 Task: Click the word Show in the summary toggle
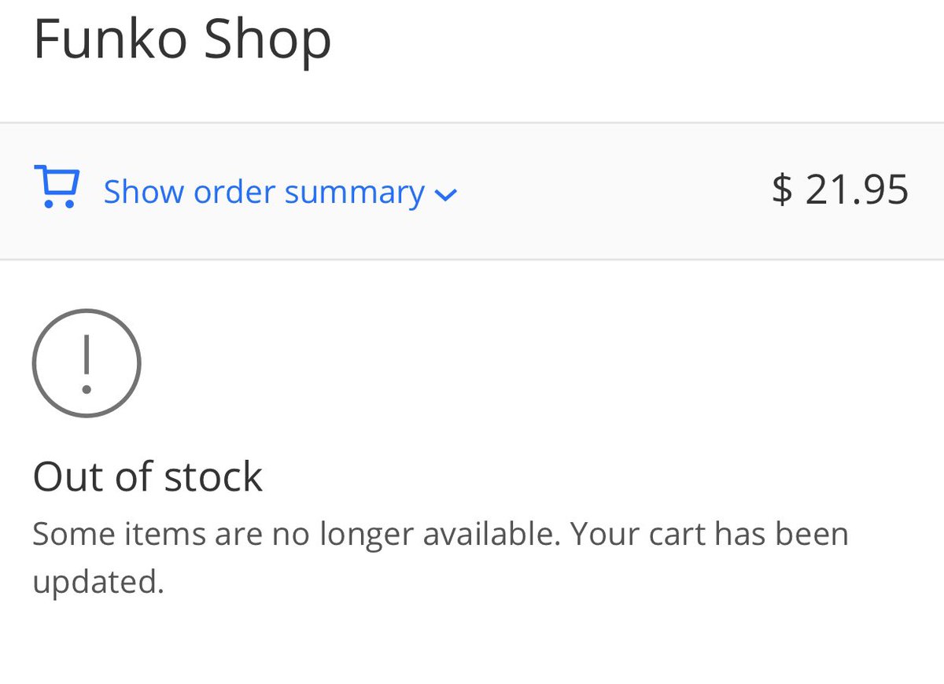(x=145, y=192)
